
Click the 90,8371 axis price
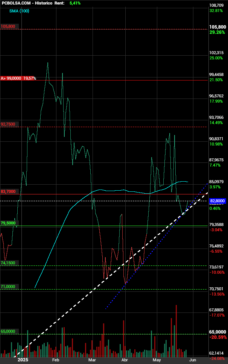(x=216, y=139)
